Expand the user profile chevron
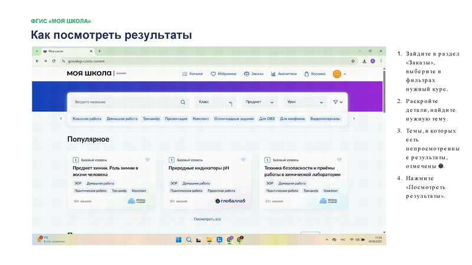The width and height of the screenshot is (472, 265). point(345,74)
